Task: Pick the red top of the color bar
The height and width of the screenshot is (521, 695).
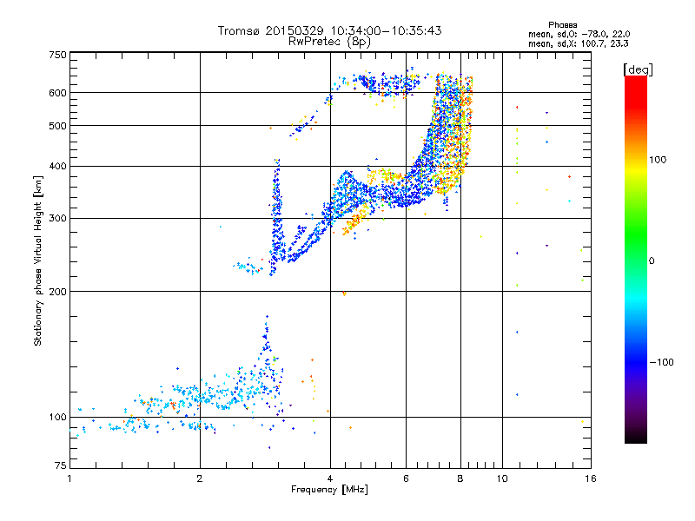Action: [x=635, y=81]
